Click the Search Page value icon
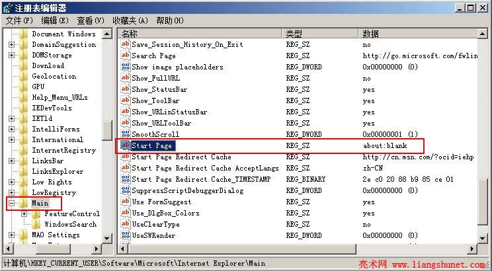The image size is (492, 271). tap(126, 56)
